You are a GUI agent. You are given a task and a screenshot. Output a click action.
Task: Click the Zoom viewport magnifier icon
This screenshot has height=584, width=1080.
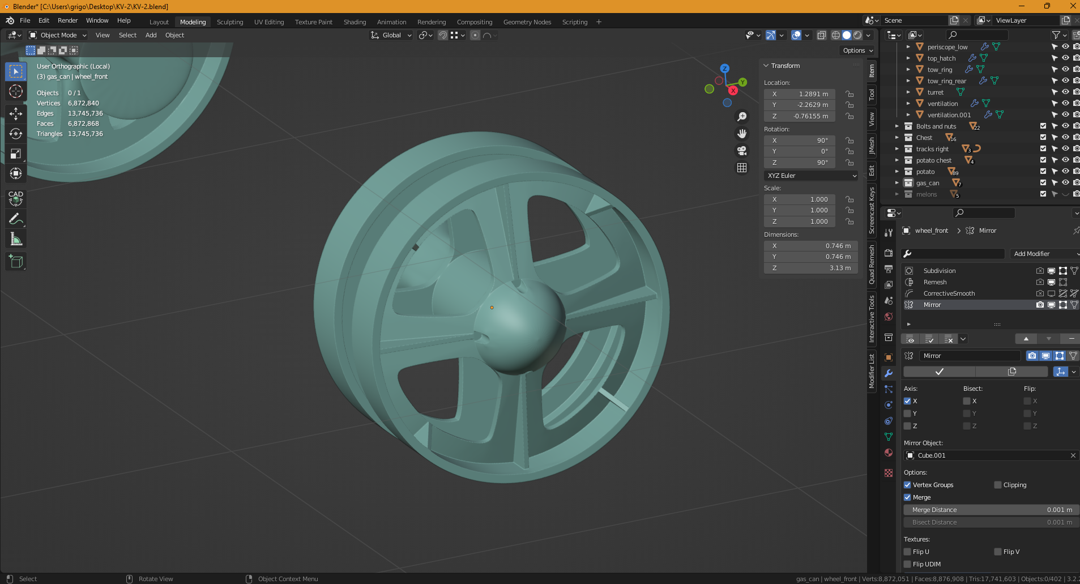coord(742,117)
